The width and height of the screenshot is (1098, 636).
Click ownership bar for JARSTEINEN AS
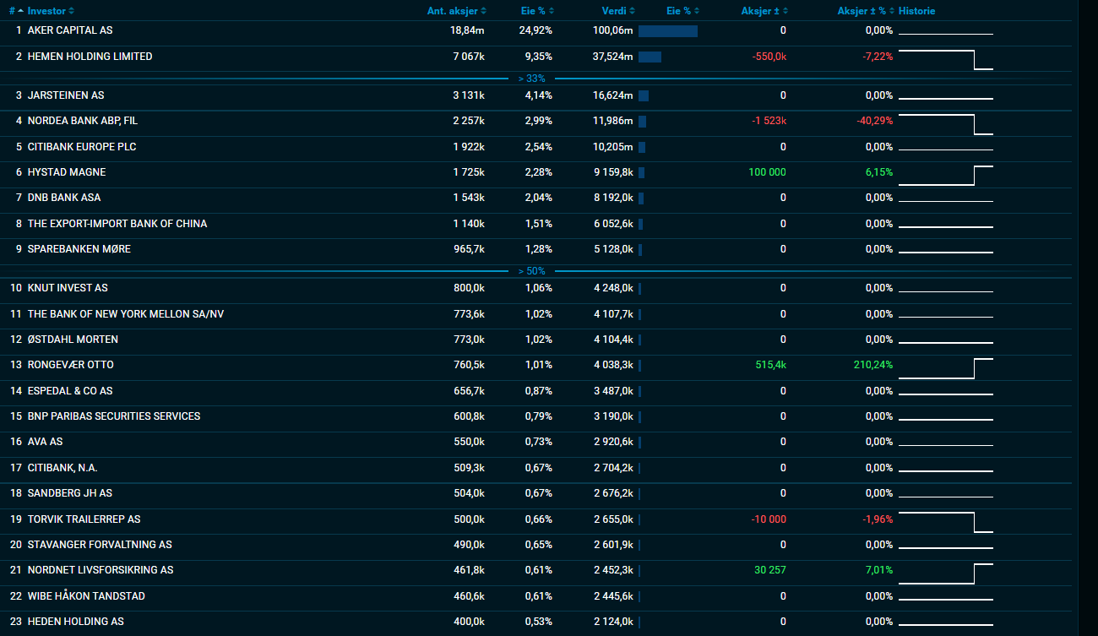pos(644,96)
